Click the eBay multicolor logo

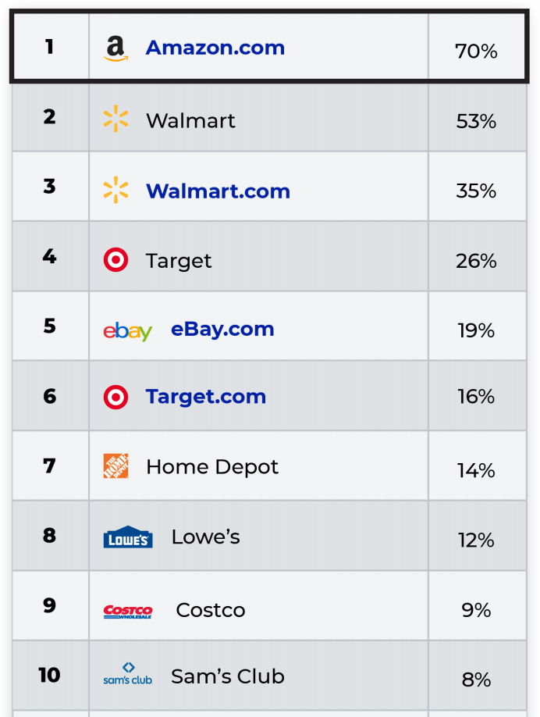point(127,330)
